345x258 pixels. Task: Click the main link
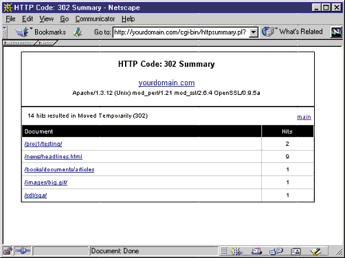(304, 117)
